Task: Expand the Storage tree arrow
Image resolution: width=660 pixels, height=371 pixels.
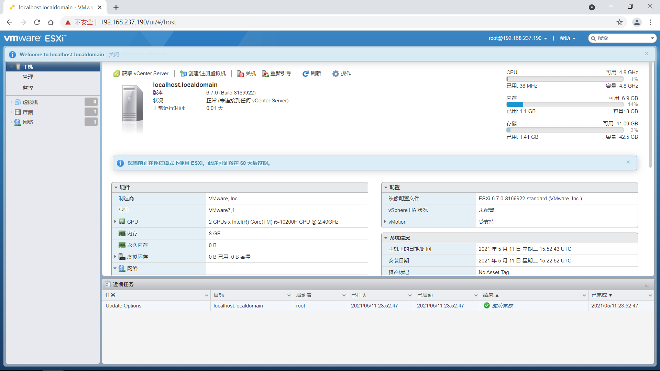Action: (x=11, y=112)
